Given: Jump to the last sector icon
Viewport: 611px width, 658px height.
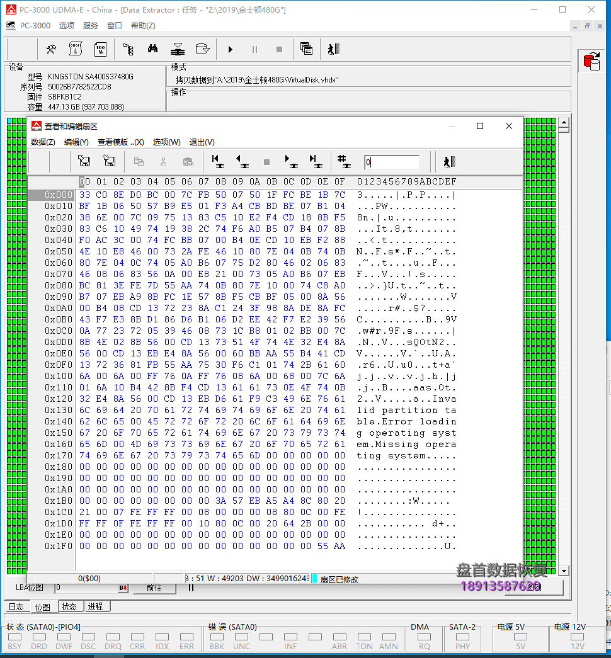Looking at the screenshot, I should [x=316, y=161].
